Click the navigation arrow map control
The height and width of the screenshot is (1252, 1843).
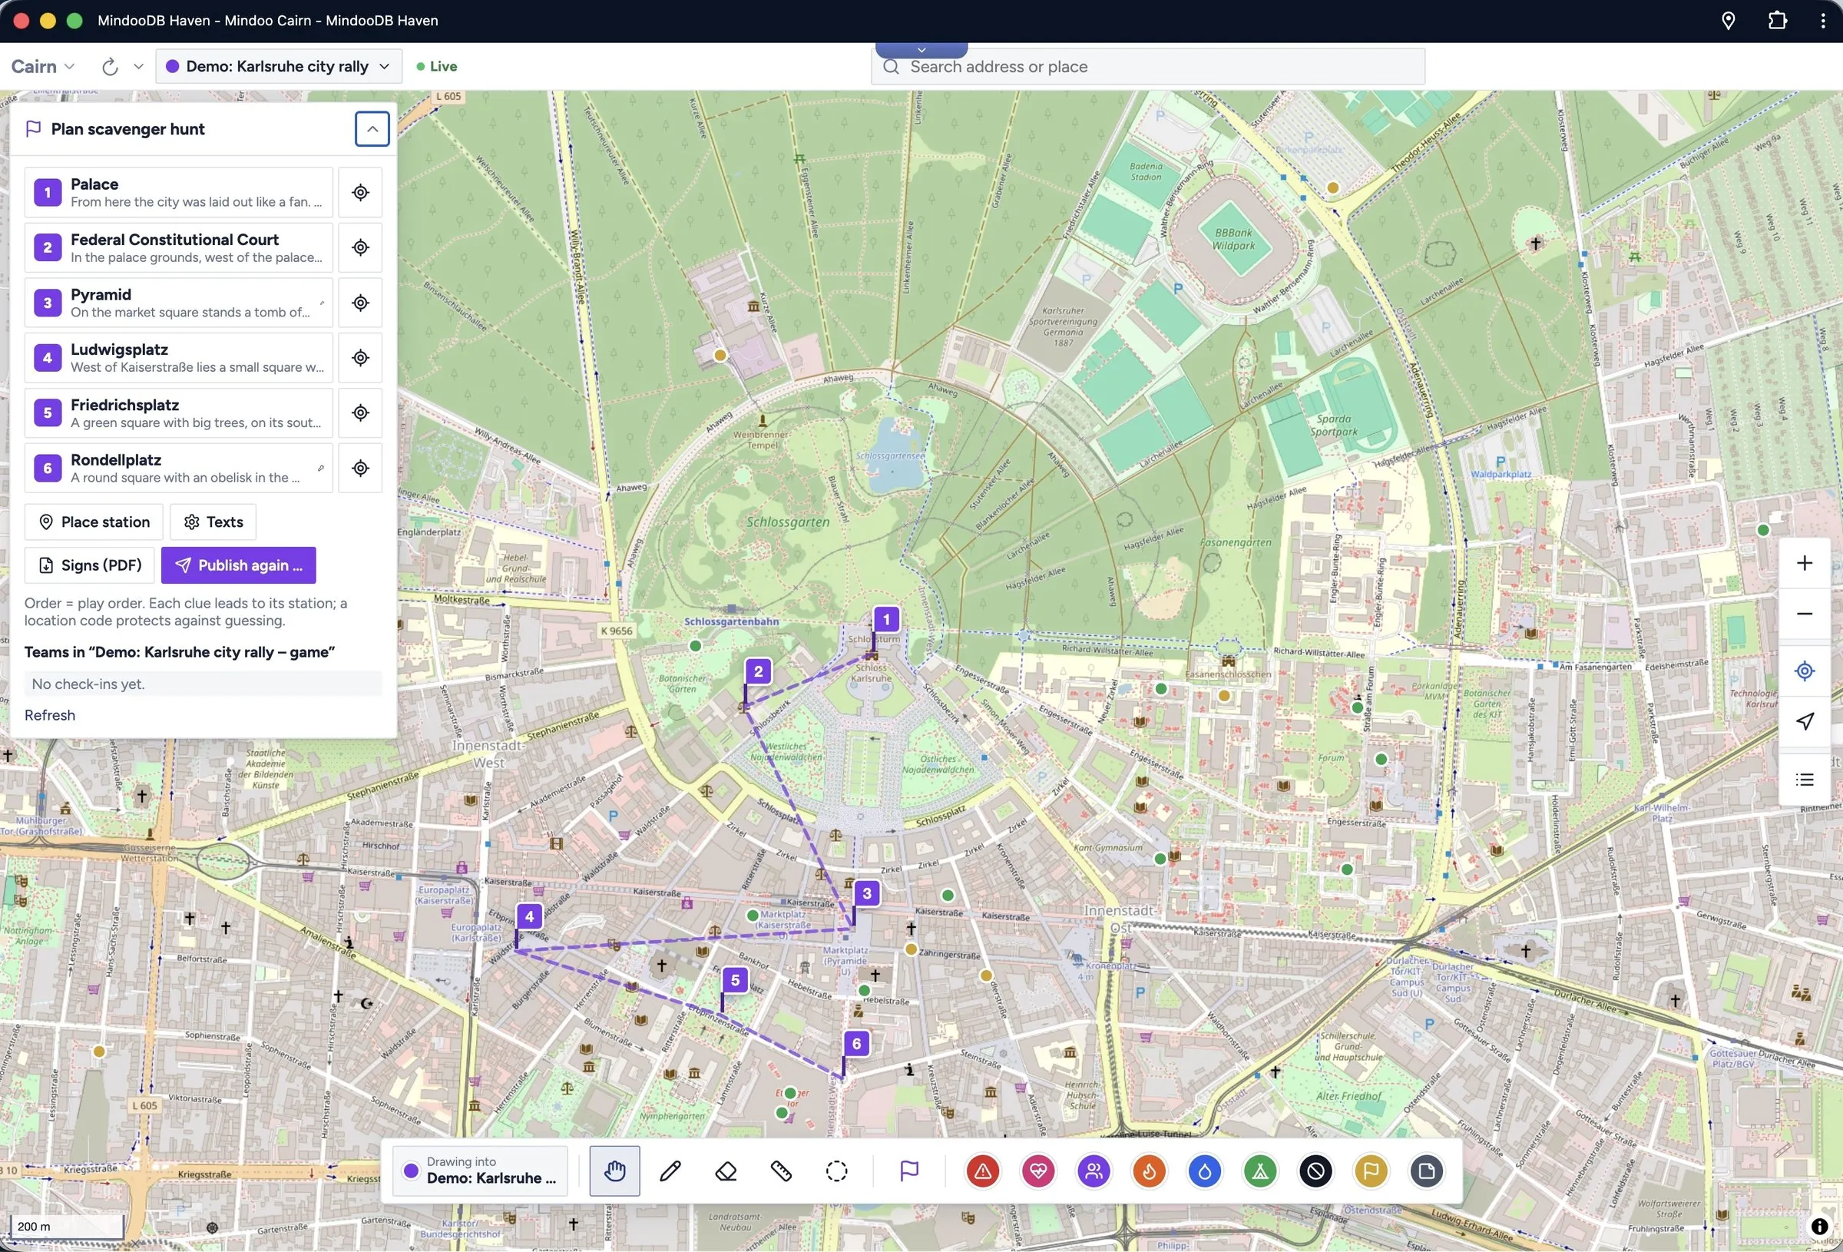click(1805, 721)
